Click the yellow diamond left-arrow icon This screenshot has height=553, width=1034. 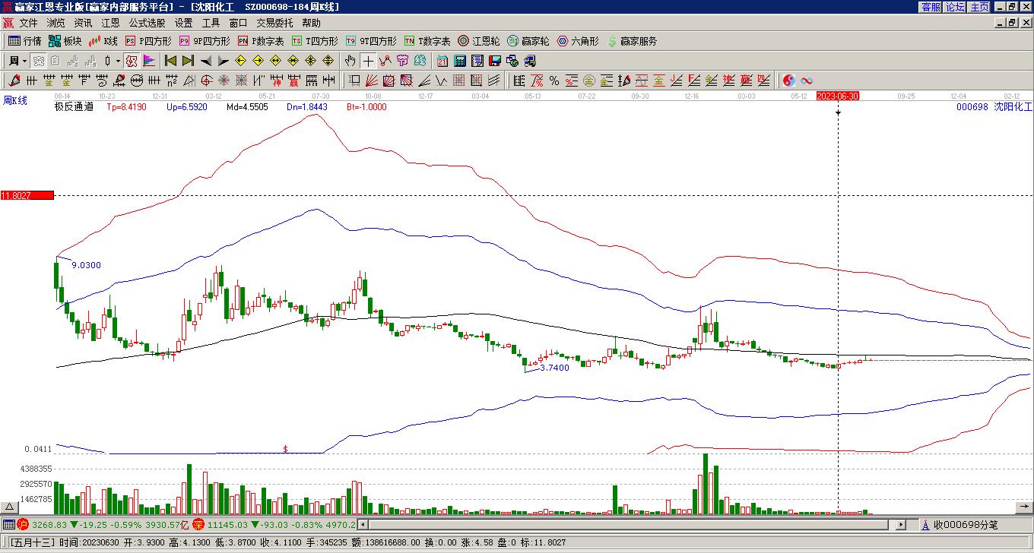[x=241, y=61]
